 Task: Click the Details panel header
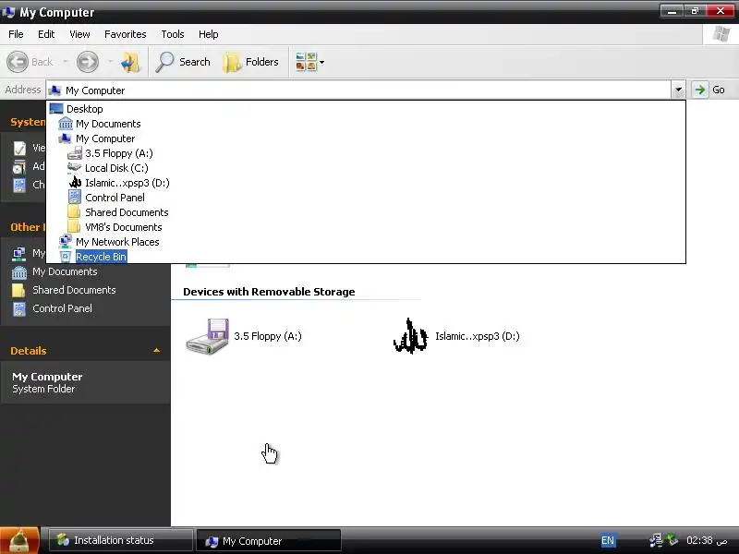(x=85, y=351)
